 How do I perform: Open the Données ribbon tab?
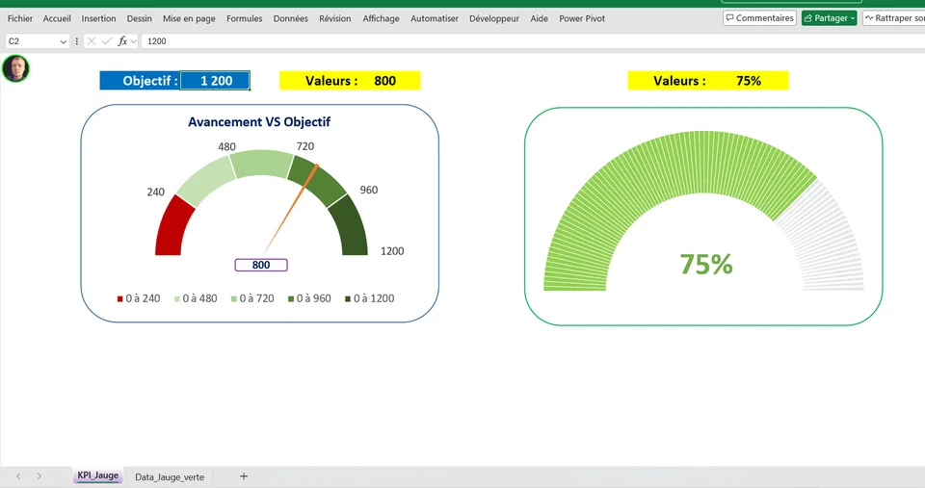[290, 18]
